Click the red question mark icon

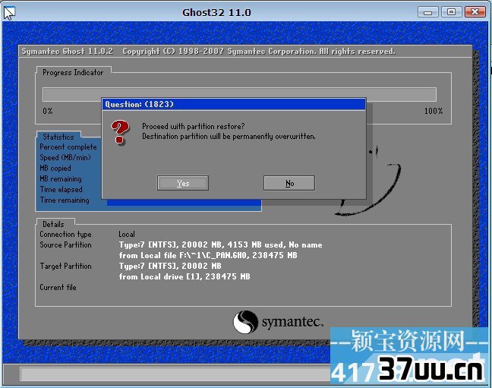click(x=119, y=132)
